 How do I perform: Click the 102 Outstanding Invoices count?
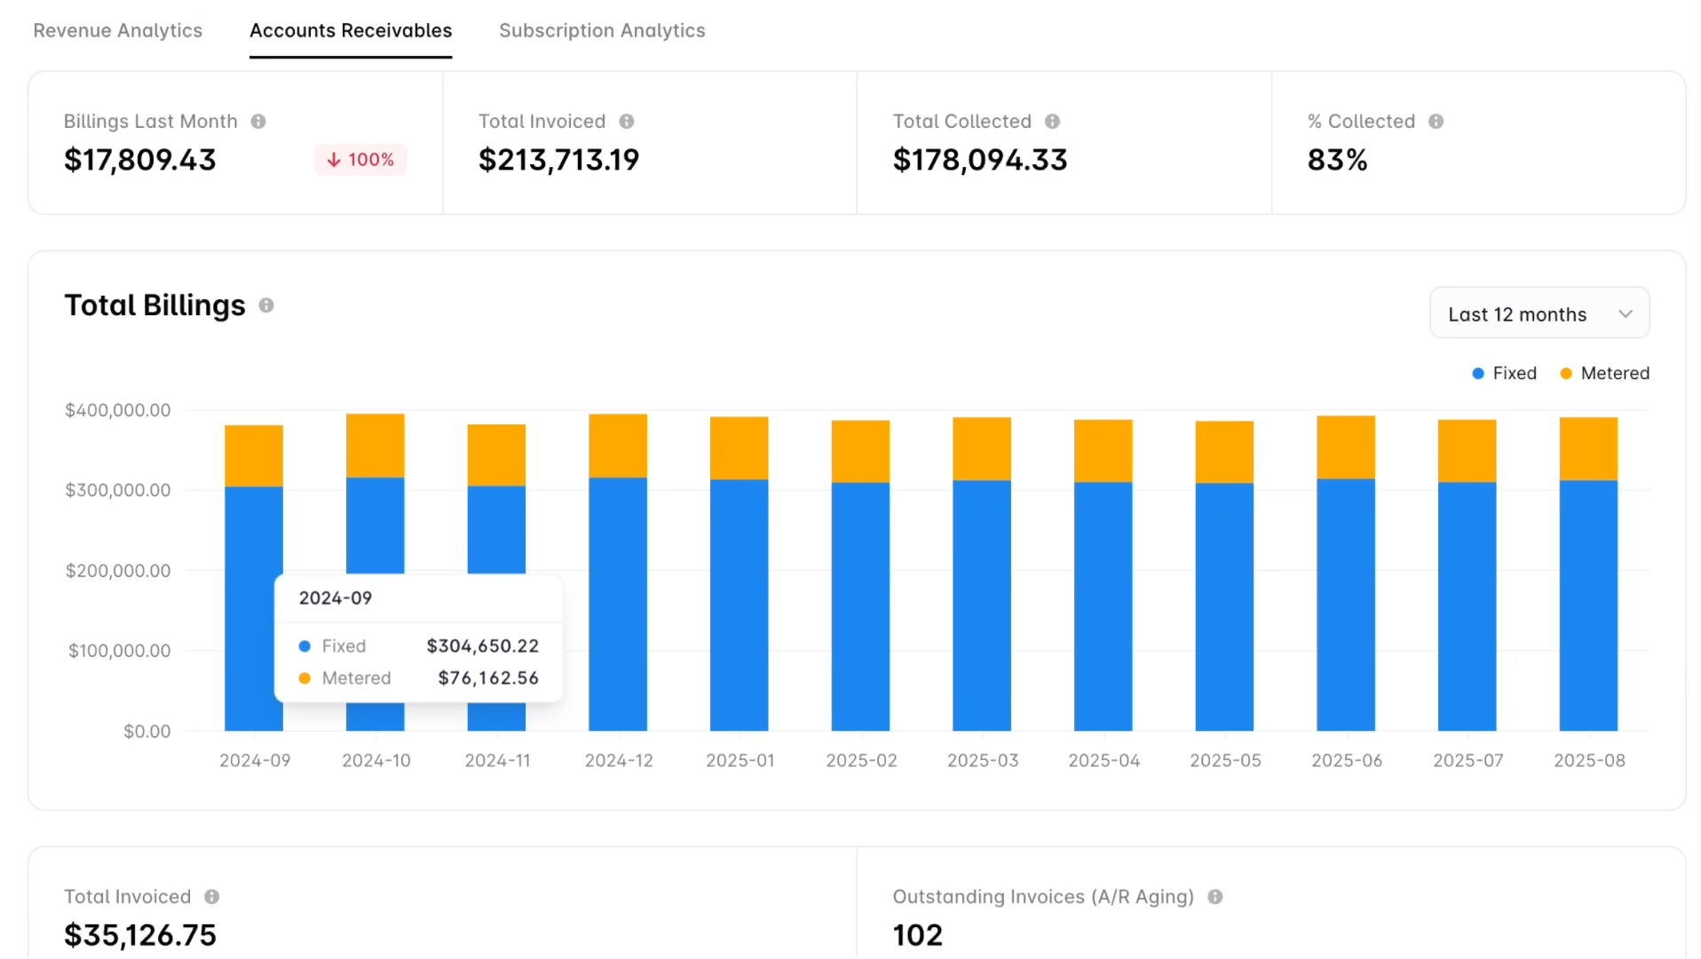coord(917,935)
